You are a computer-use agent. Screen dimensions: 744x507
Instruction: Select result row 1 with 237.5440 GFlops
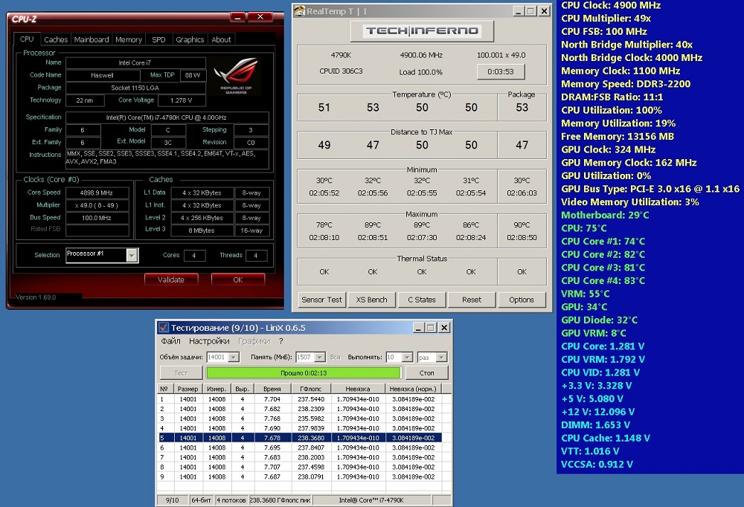point(300,399)
